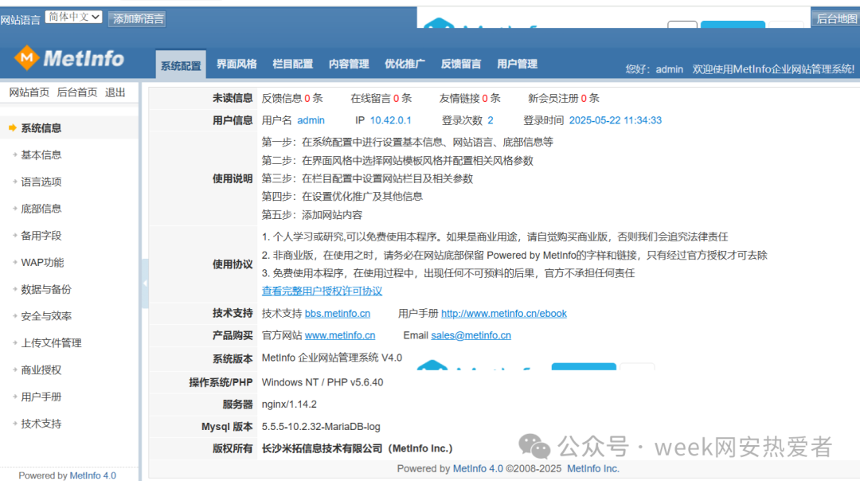860x481 pixels.
Task: Click the Windows NT / PHP v5.6.40 value
Action: pyautogui.click(x=322, y=383)
